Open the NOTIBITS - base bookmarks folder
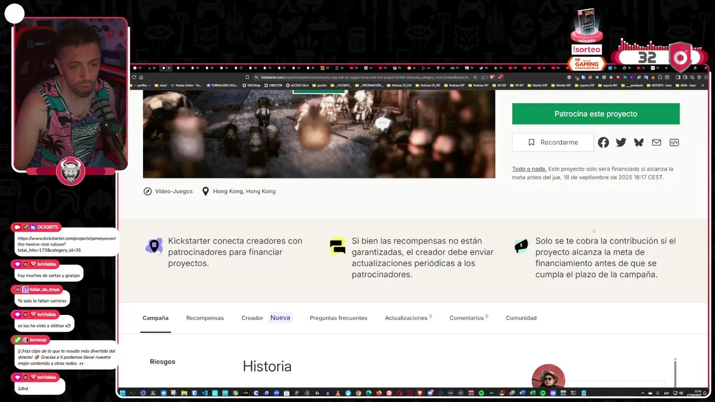 point(658,85)
